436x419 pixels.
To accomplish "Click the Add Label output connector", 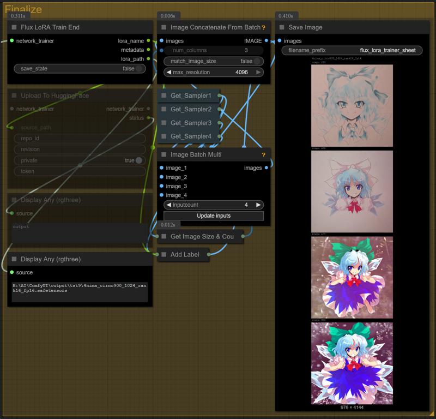I will tap(209, 254).
